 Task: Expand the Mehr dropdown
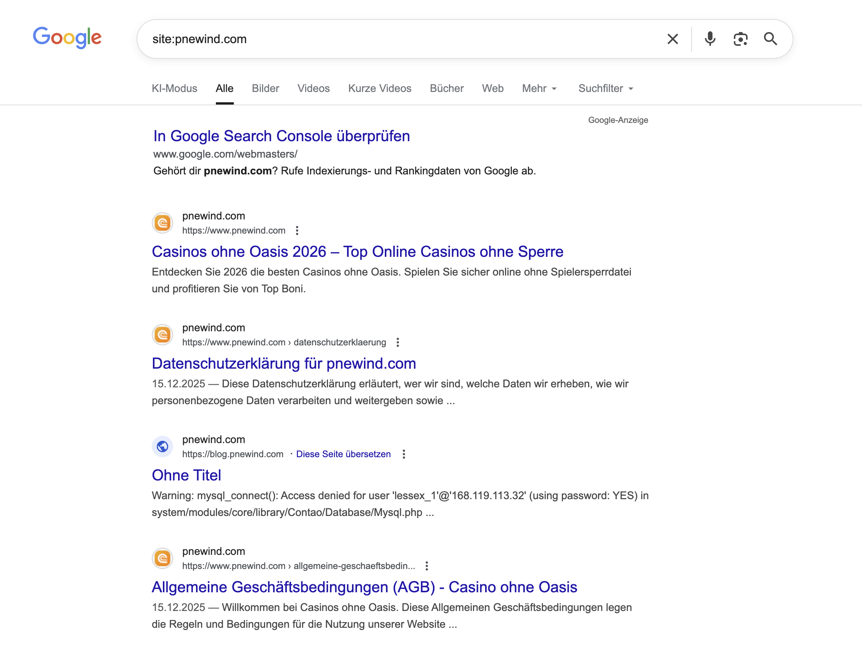[x=539, y=89]
